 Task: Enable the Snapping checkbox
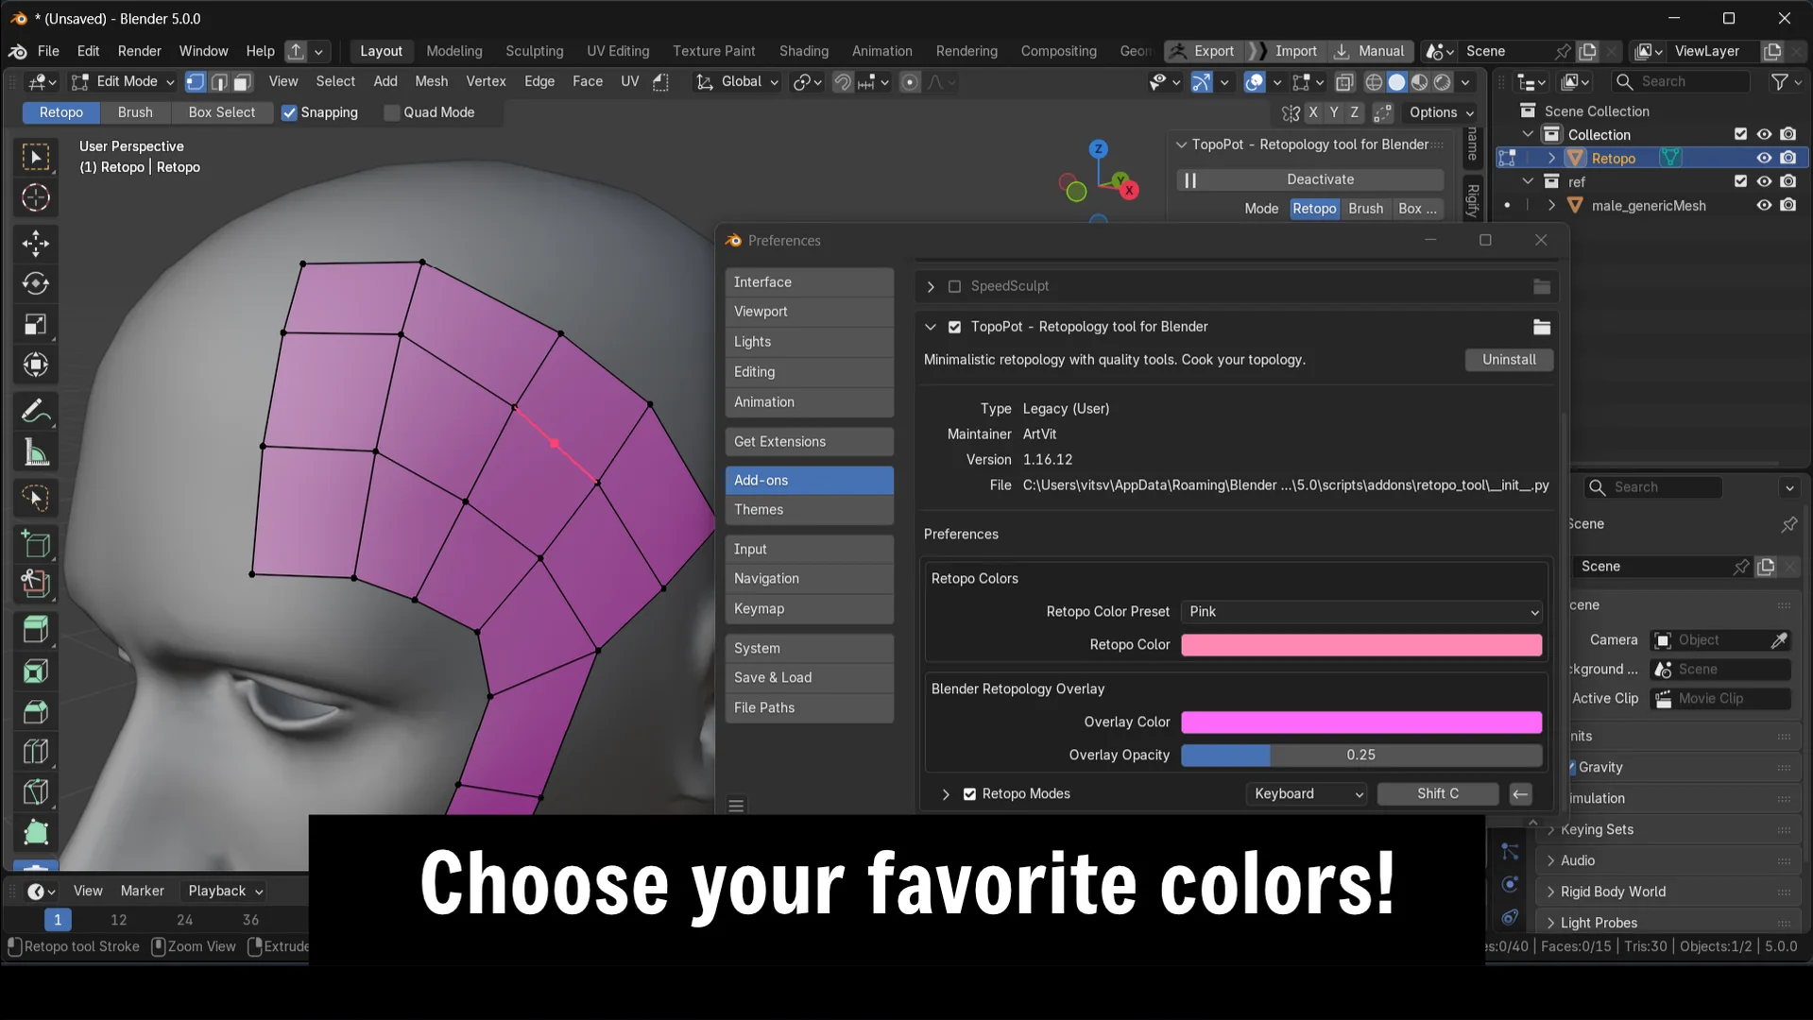[x=290, y=112]
